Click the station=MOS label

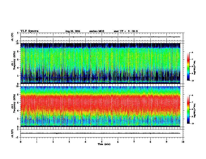pyautogui.click(x=97, y=31)
